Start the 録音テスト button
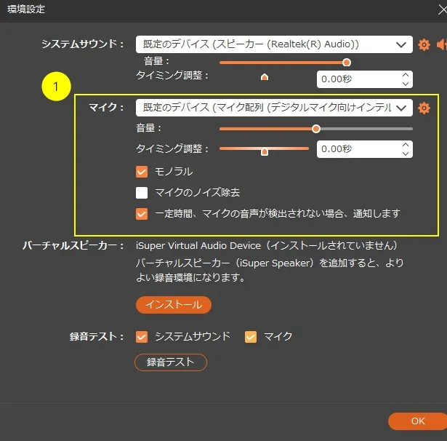The image size is (447, 441). [171, 362]
